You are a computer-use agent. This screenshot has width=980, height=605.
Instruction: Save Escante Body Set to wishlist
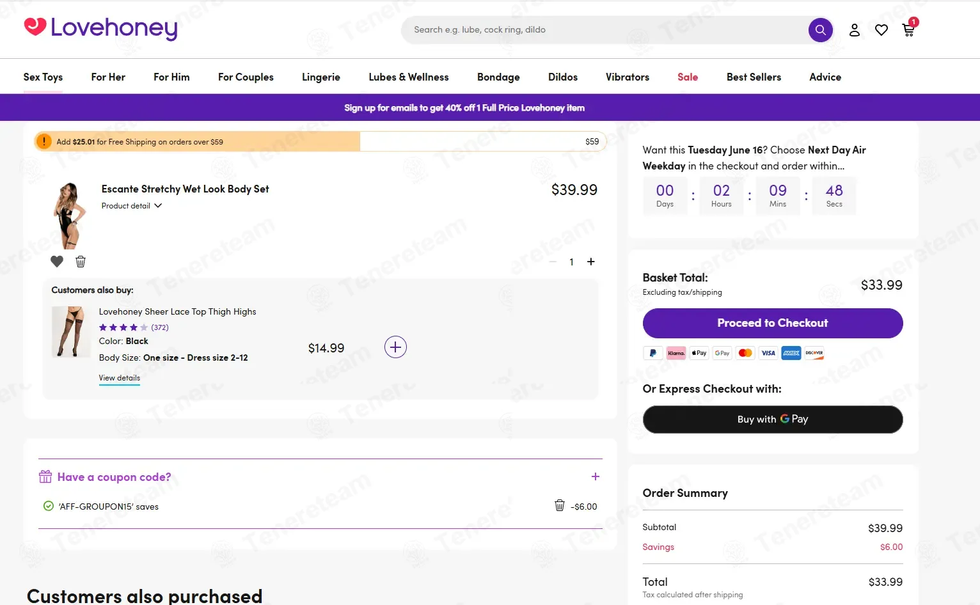57,262
